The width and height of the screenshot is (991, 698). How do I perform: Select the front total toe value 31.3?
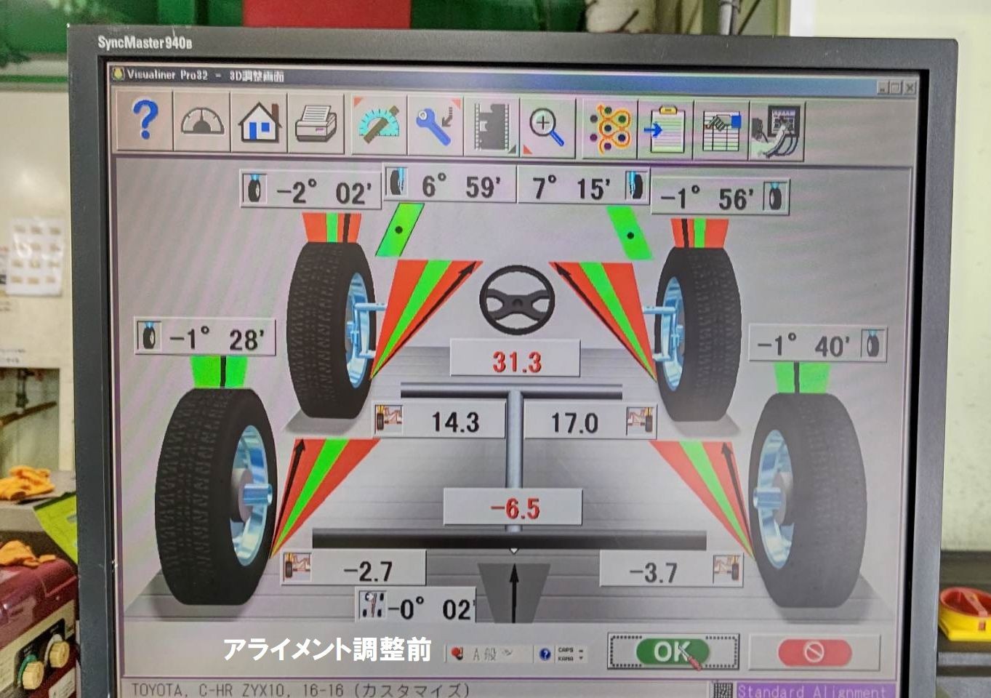pos(515,361)
